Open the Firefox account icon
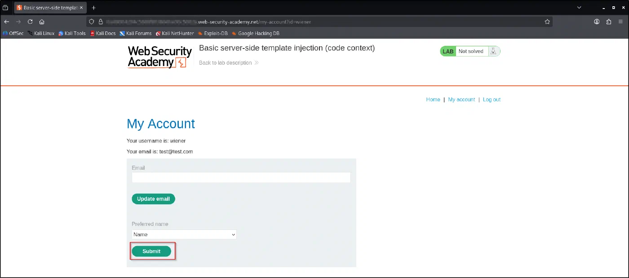 [597, 22]
